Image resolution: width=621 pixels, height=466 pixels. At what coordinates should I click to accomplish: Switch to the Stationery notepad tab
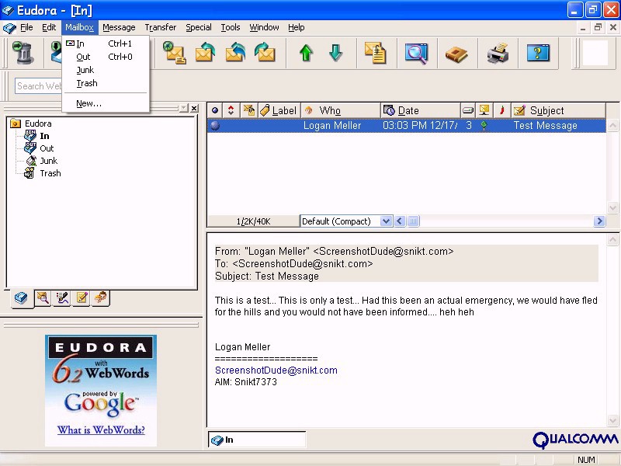[82, 298]
